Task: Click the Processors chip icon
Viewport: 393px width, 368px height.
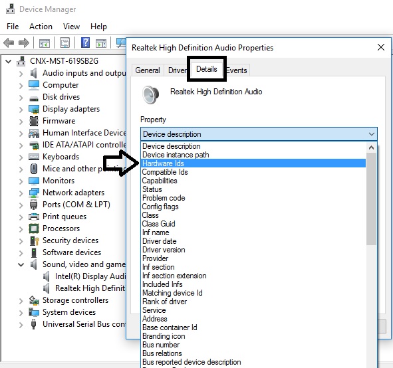Action: 34,229
